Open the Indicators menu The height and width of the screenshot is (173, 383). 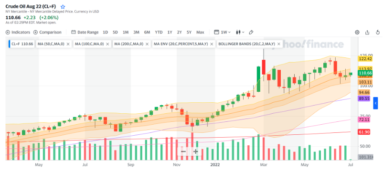pos(18,32)
